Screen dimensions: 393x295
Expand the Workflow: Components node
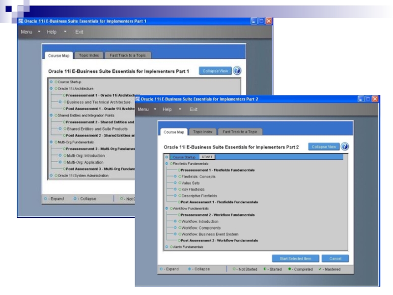pos(175,228)
